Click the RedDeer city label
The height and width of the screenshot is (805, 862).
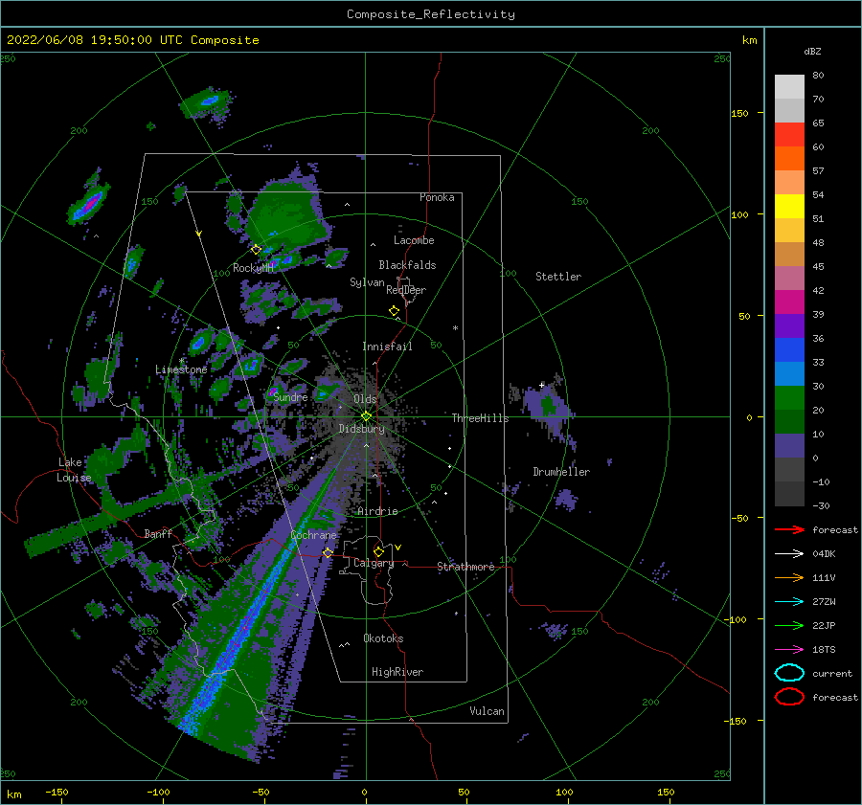coord(406,290)
